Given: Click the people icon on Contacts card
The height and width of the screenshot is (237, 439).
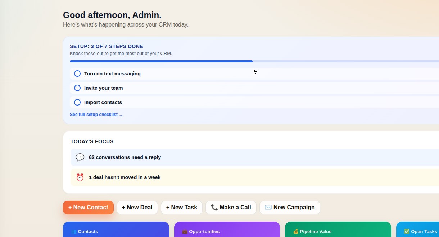Looking at the screenshot, I should pos(74,232).
